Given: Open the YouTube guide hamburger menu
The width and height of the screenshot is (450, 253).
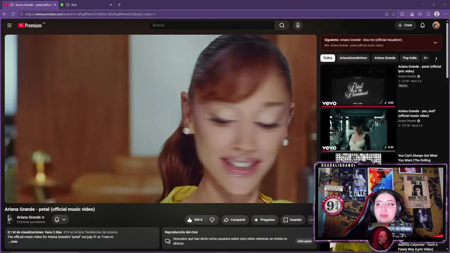Looking at the screenshot, I should [9, 25].
